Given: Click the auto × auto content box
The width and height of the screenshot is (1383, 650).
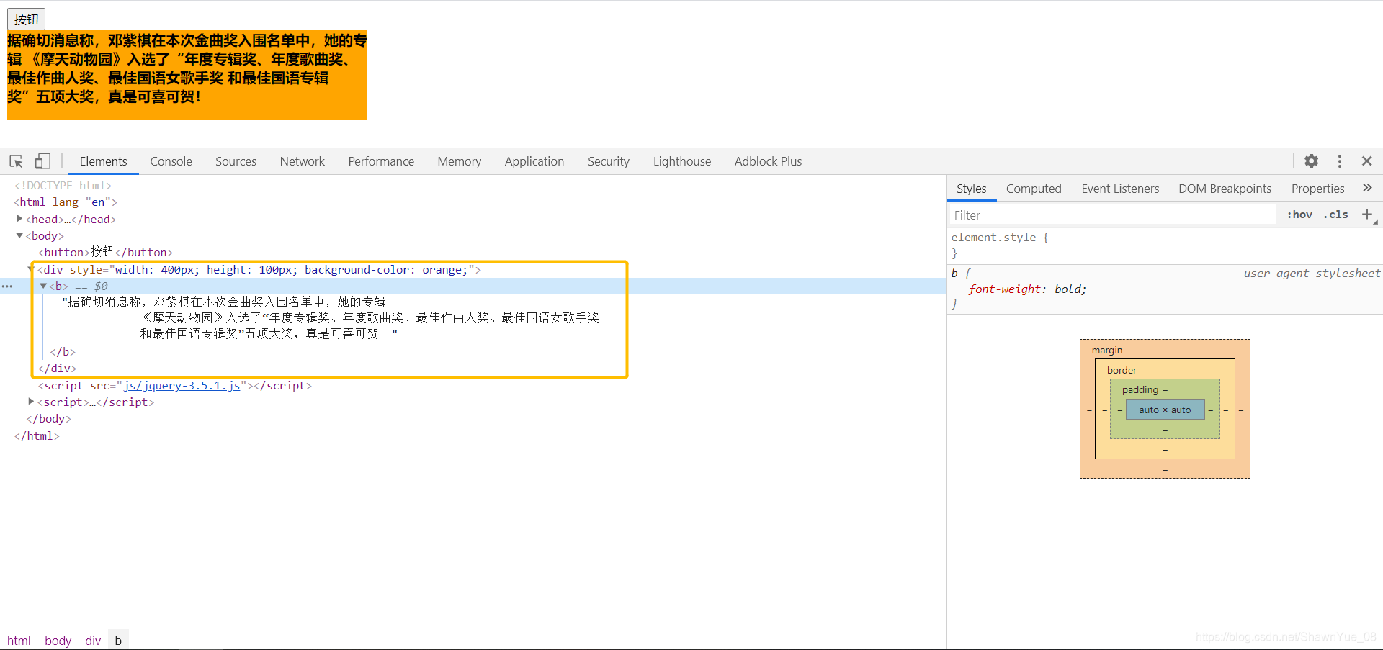Looking at the screenshot, I should pyautogui.click(x=1165, y=410).
